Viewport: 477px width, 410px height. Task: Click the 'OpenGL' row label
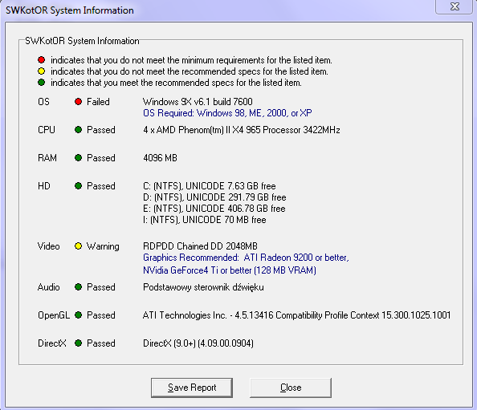[x=54, y=315]
